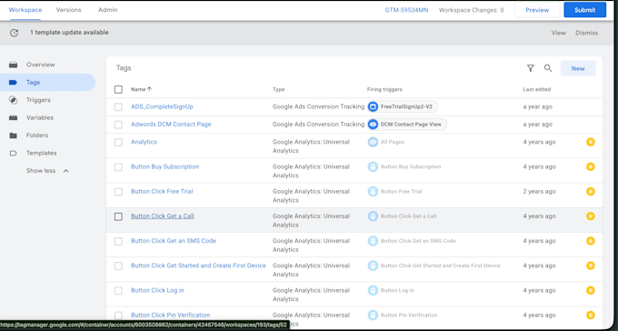Switch to the Admin tab
Screen dimensions: 618x331
pos(107,10)
